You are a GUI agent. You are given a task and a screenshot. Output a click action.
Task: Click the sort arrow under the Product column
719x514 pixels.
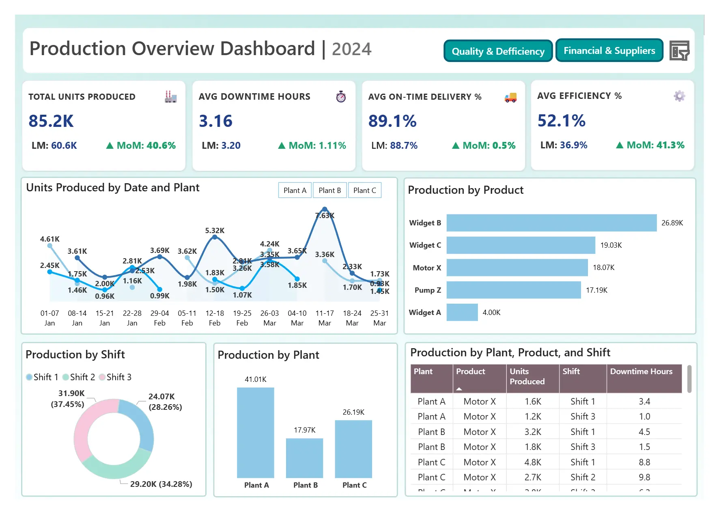[459, 388]
